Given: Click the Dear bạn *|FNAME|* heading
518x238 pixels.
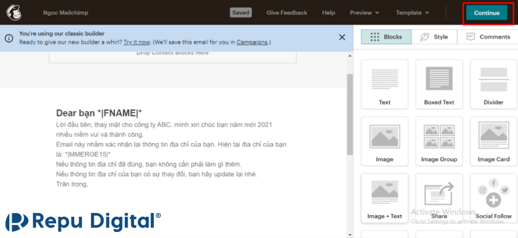Looking at the screenshot, I should [x=99, y=113].
